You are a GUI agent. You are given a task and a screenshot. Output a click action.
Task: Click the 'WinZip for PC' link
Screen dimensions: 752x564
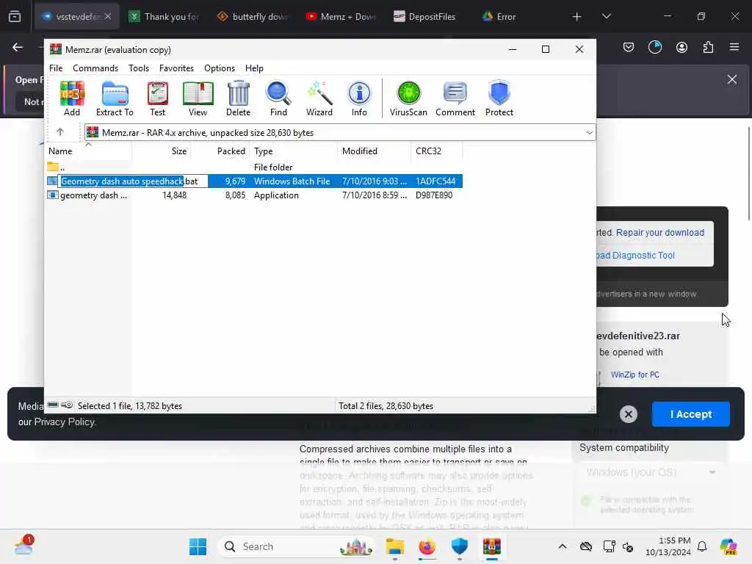(635, 375)
